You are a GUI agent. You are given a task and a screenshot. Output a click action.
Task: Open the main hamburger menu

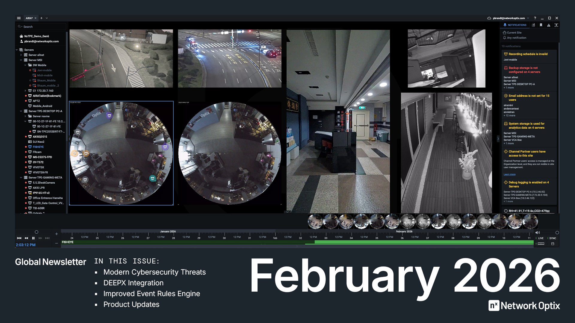point(19,18)
